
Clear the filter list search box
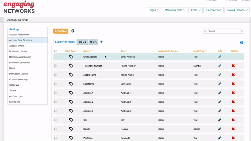click(242, 31)
